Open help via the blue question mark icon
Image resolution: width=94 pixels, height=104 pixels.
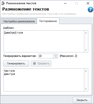[x=90, y=10]
